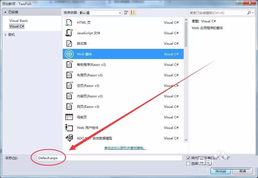
Task: Enable the 选择母版页 checkbox
Action: 188,163
